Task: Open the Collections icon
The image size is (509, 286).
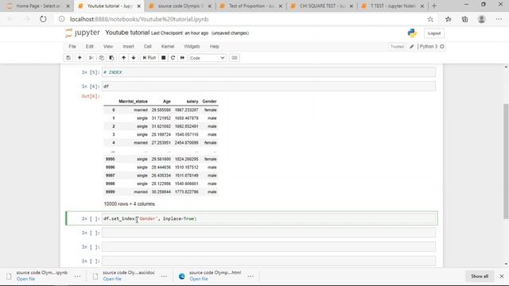Action: (x=464, y=19)
